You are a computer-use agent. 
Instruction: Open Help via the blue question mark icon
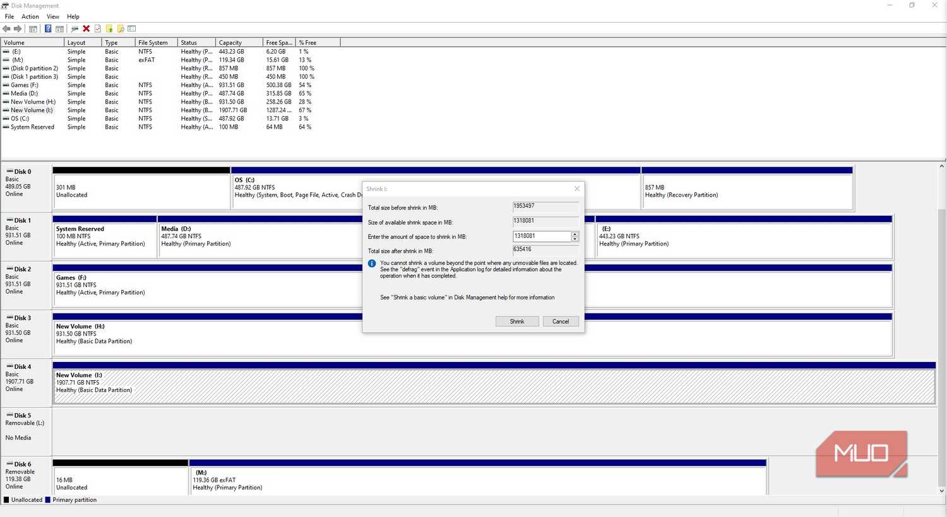48,28
